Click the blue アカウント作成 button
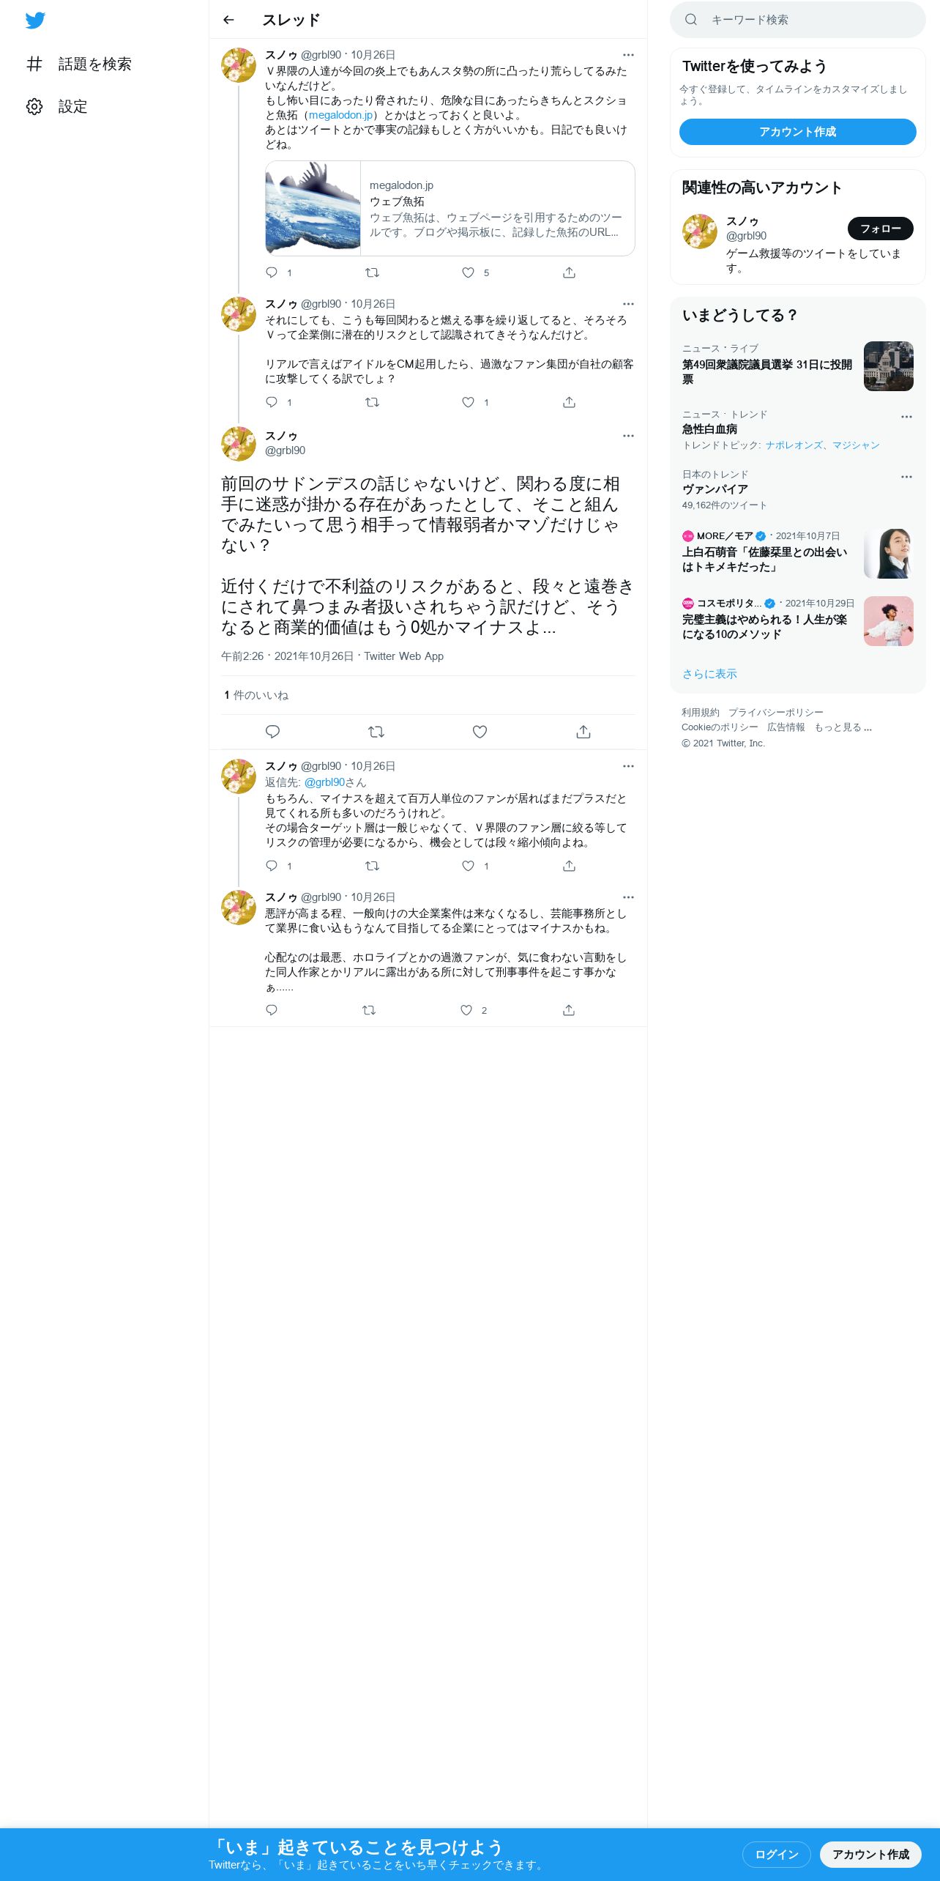The image size is (940, 1881). pos(798,132)
